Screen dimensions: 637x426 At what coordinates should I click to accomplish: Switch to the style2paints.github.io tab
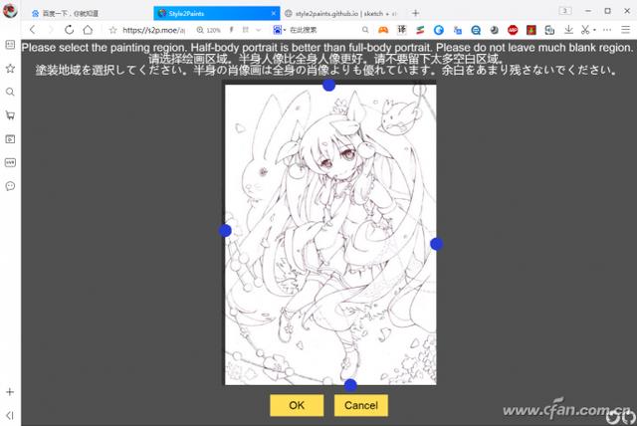[x=341, y=13]
